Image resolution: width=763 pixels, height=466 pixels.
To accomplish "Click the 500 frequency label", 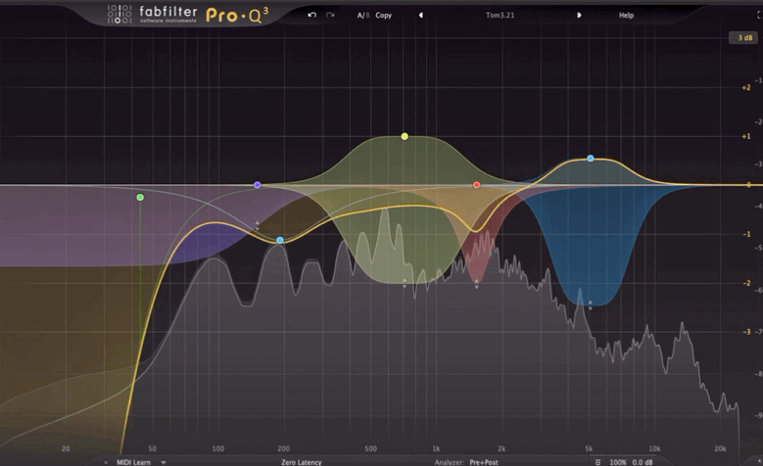I will pos(370,448).
